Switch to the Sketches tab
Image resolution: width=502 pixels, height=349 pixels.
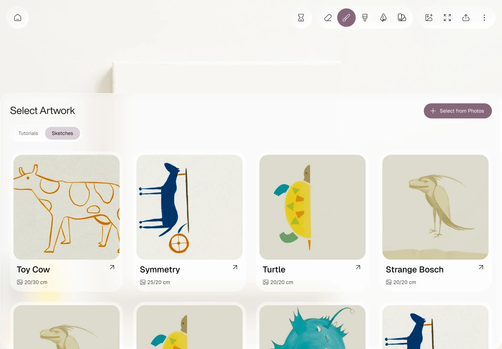[62, 133]
